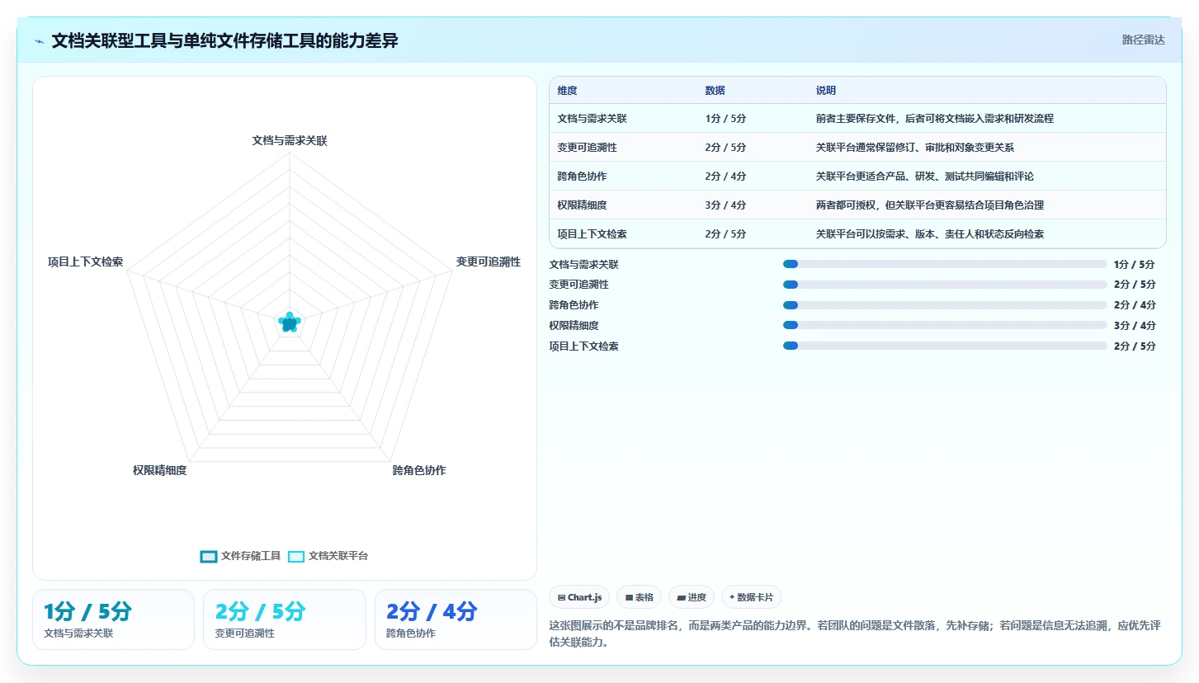Click the 变更可追溯性 progress bar
This screenshot has height=683, width=1199.
945,285
